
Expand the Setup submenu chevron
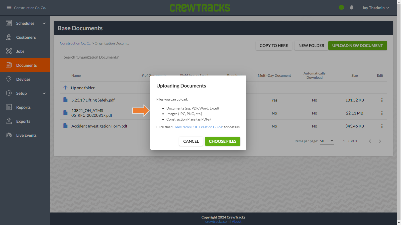pyautogui.click(x=44, y=93)
